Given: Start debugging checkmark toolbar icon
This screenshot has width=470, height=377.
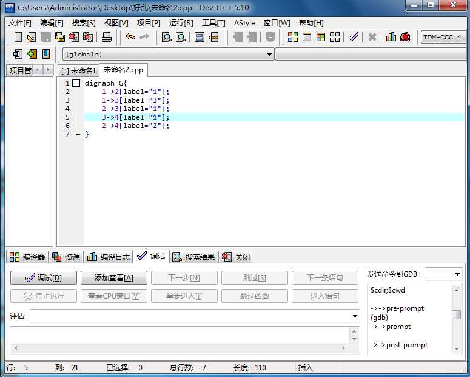Looking at the screenshot, I should 354,37.
